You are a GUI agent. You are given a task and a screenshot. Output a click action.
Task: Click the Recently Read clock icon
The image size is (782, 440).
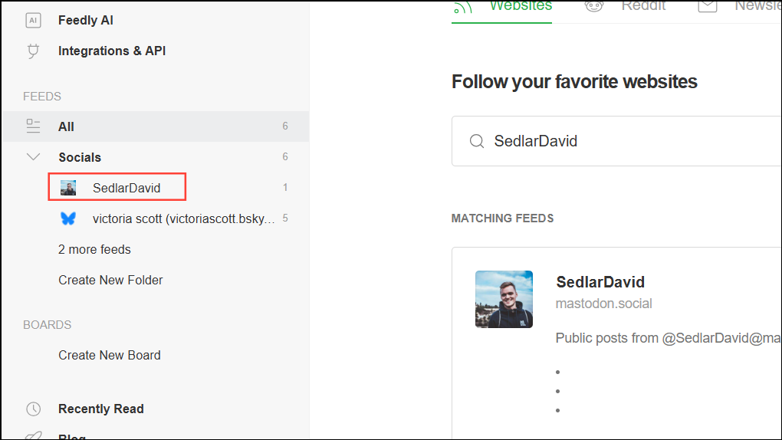click(x=33, y=409)
